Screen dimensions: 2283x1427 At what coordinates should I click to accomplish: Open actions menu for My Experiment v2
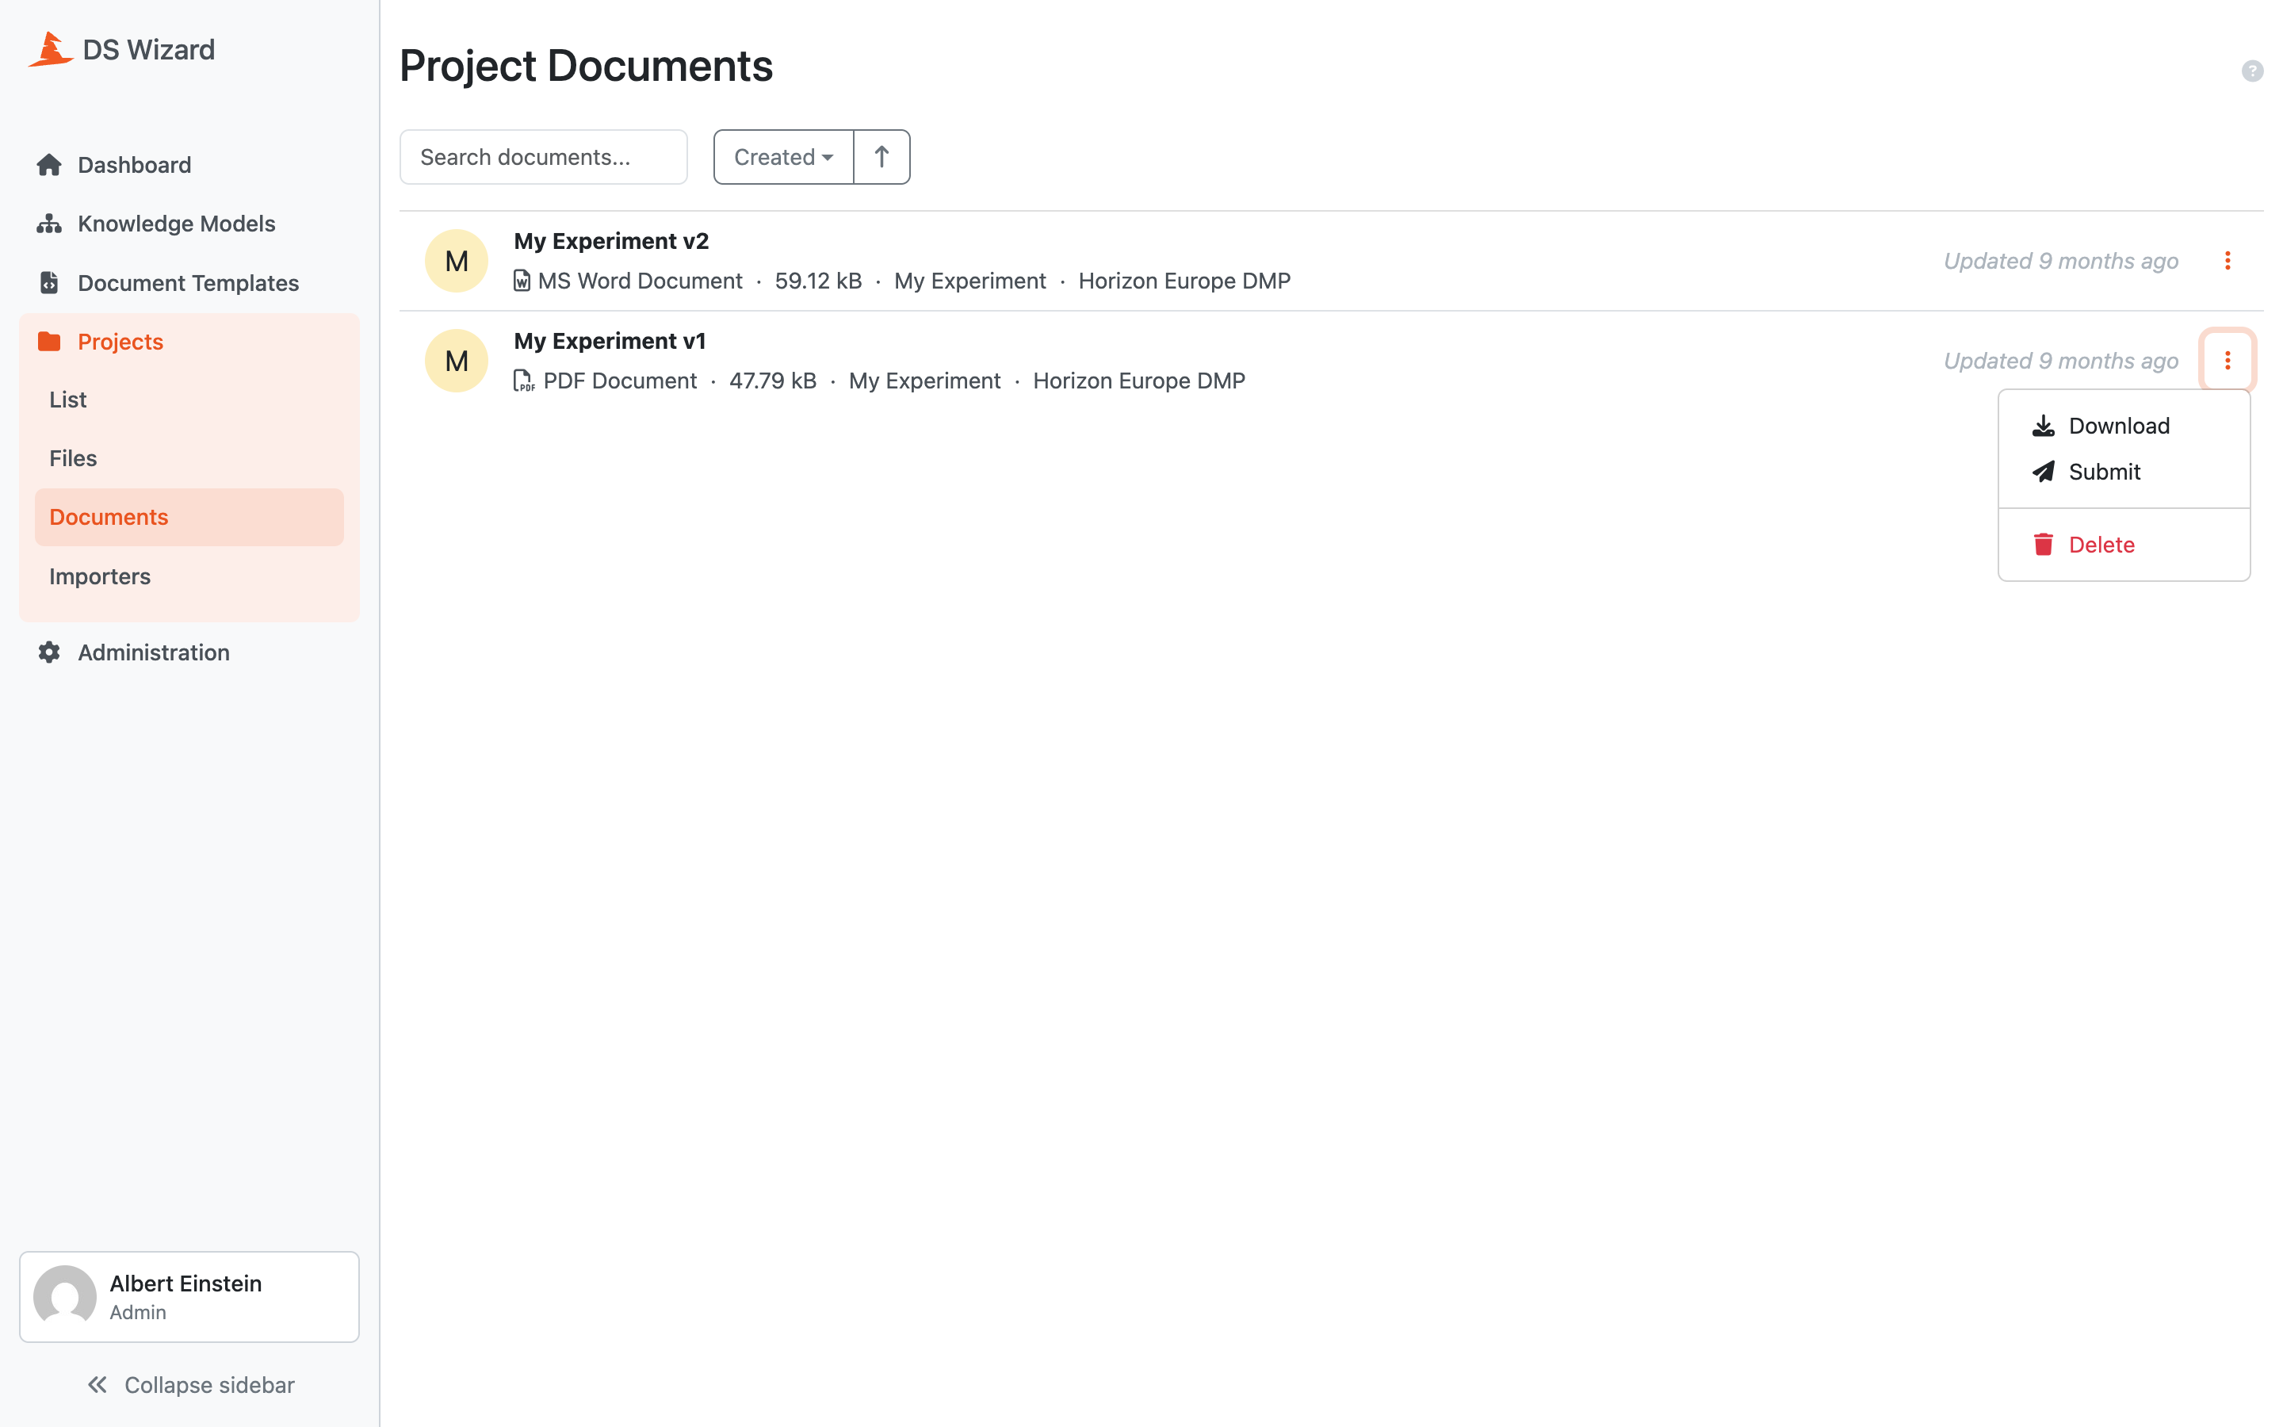point(2228,261)
